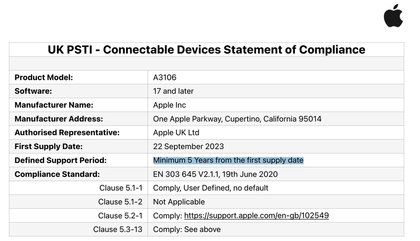
Task: Click the EN 303 645 V2.1.1 standard text
Action: pyautogui.click(x=215, y=174)
